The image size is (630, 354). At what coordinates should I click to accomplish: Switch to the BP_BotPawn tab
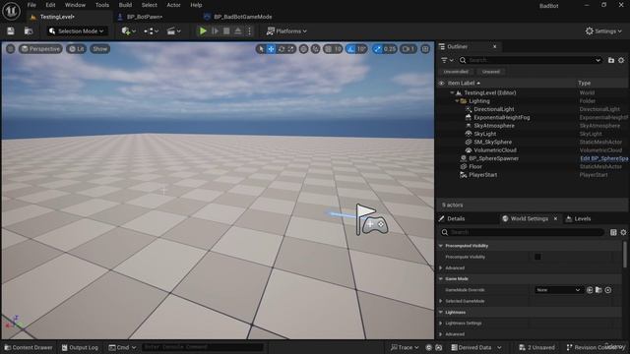(x=145, y=17)
